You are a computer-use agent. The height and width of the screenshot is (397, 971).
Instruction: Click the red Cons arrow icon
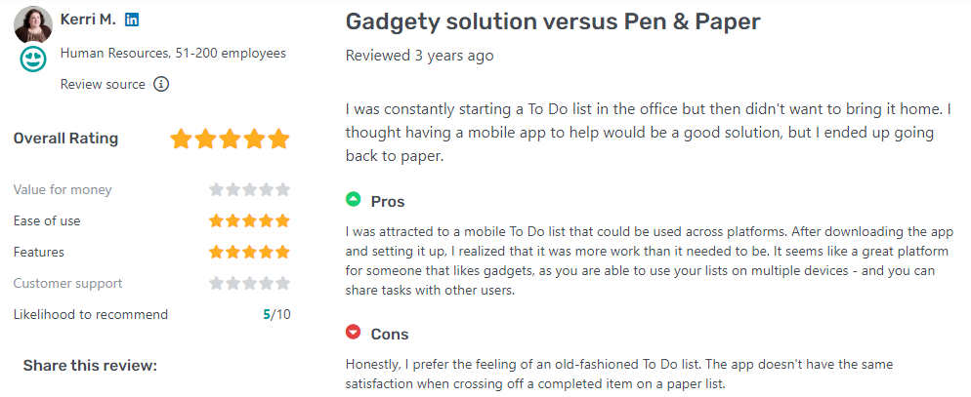point(354,333)
